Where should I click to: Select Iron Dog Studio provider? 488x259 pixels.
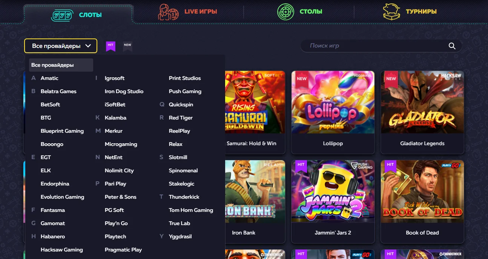pyautogui.click(x=124, y=91)
